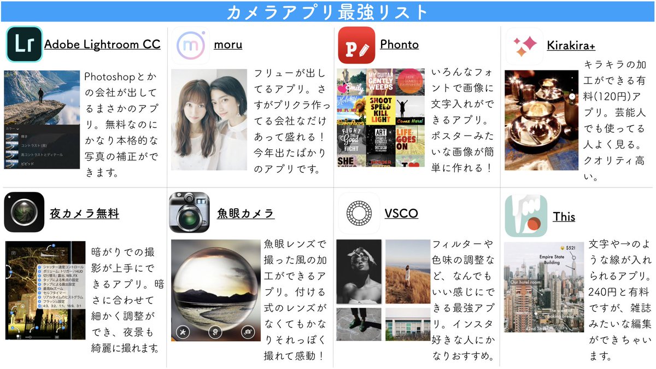
Task: Open the Adobe Lightroom CC title link
Action: coord(102,44)
